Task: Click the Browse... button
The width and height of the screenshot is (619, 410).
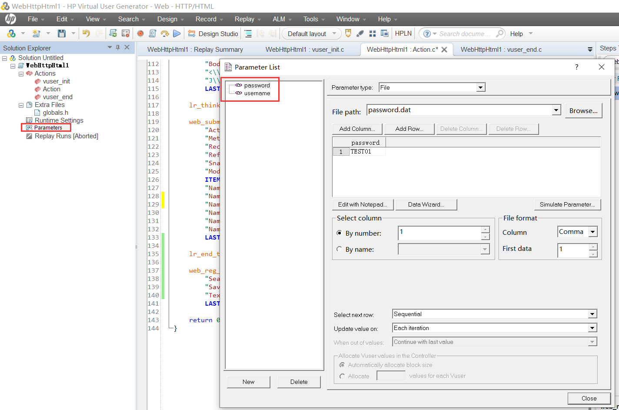Action: coord(583,110)
